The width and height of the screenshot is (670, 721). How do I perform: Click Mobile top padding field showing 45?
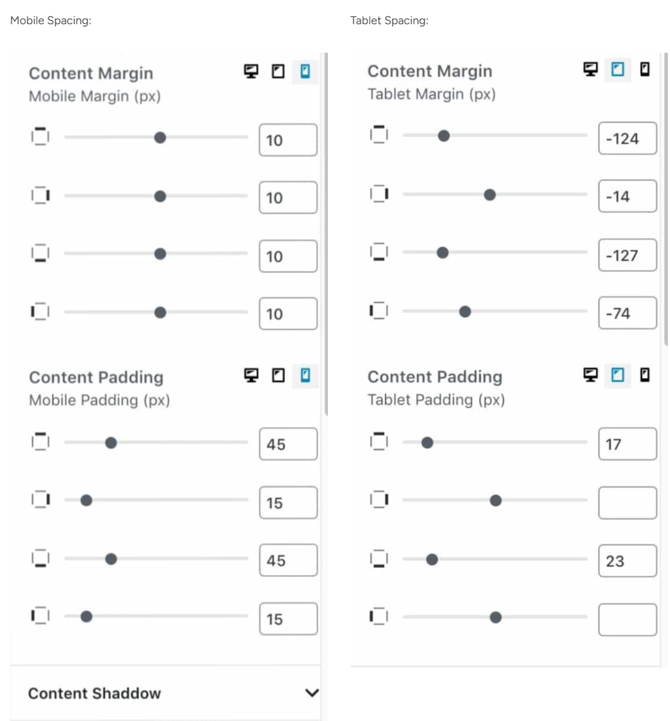(288, 444)
